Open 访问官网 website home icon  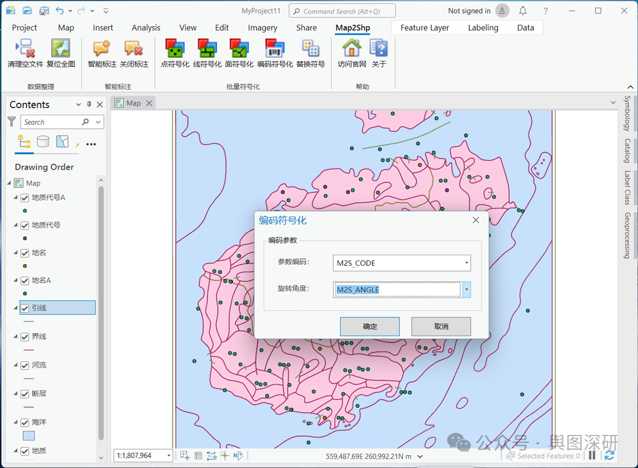pyautogui.click(x=351, y=48)
